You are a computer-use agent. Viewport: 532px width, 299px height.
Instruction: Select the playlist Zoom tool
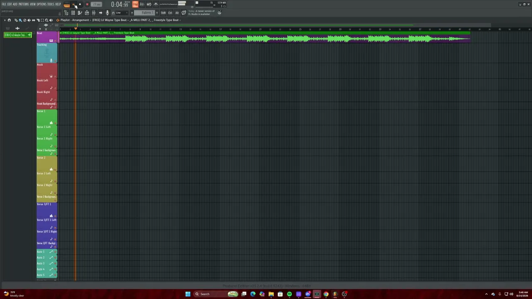[47, 20]
